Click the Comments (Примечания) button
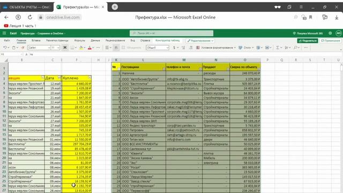The image size is (343, 193). coord(331,41)
